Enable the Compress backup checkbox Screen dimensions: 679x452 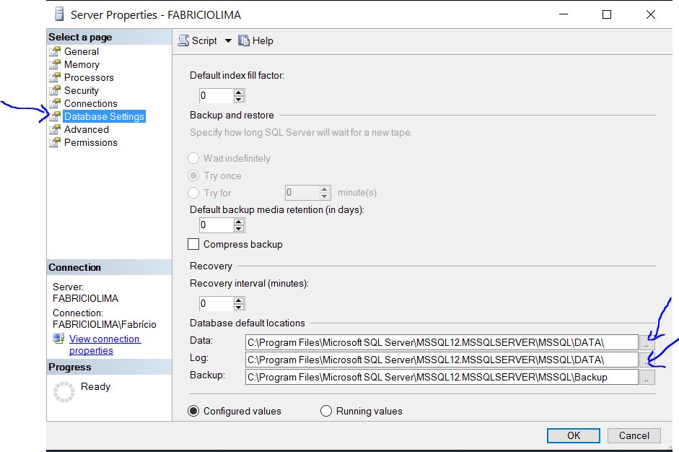pos(193,244)
